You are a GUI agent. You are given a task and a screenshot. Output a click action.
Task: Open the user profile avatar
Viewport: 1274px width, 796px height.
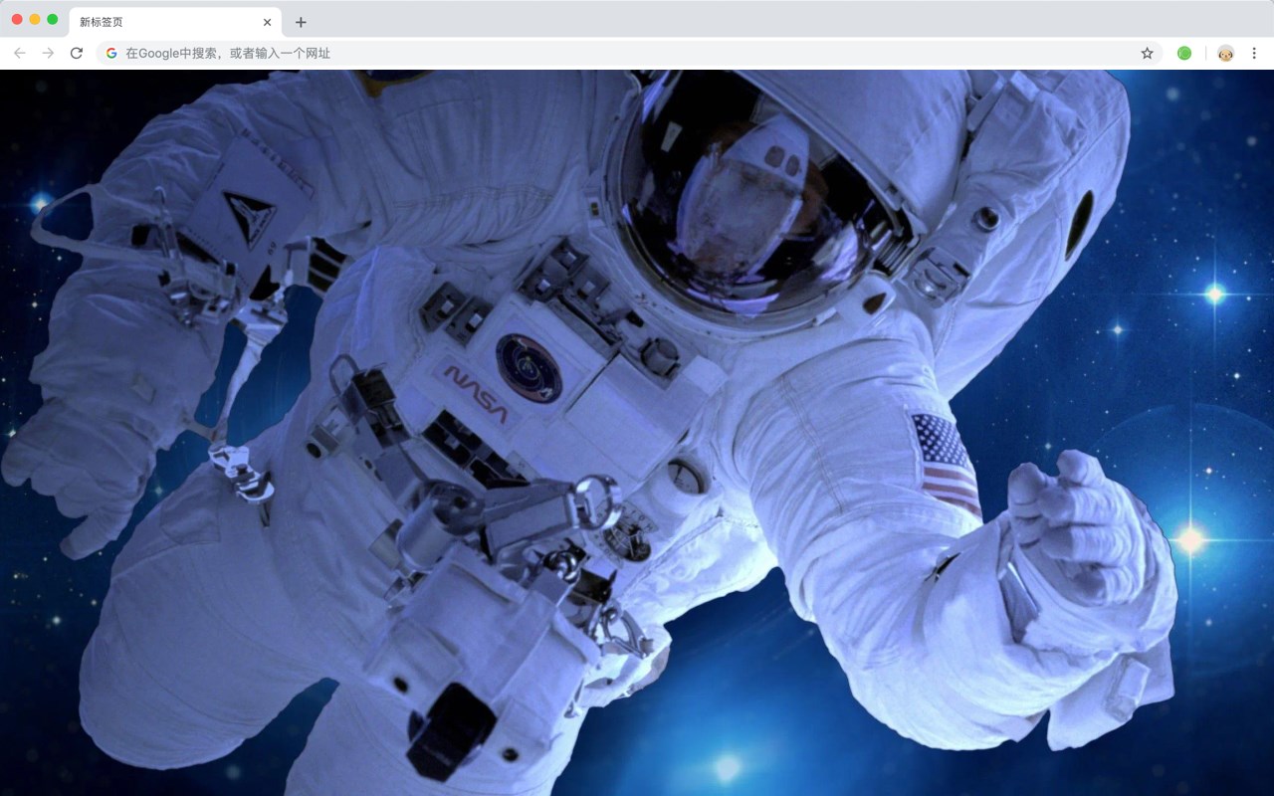coord(1226,53)
